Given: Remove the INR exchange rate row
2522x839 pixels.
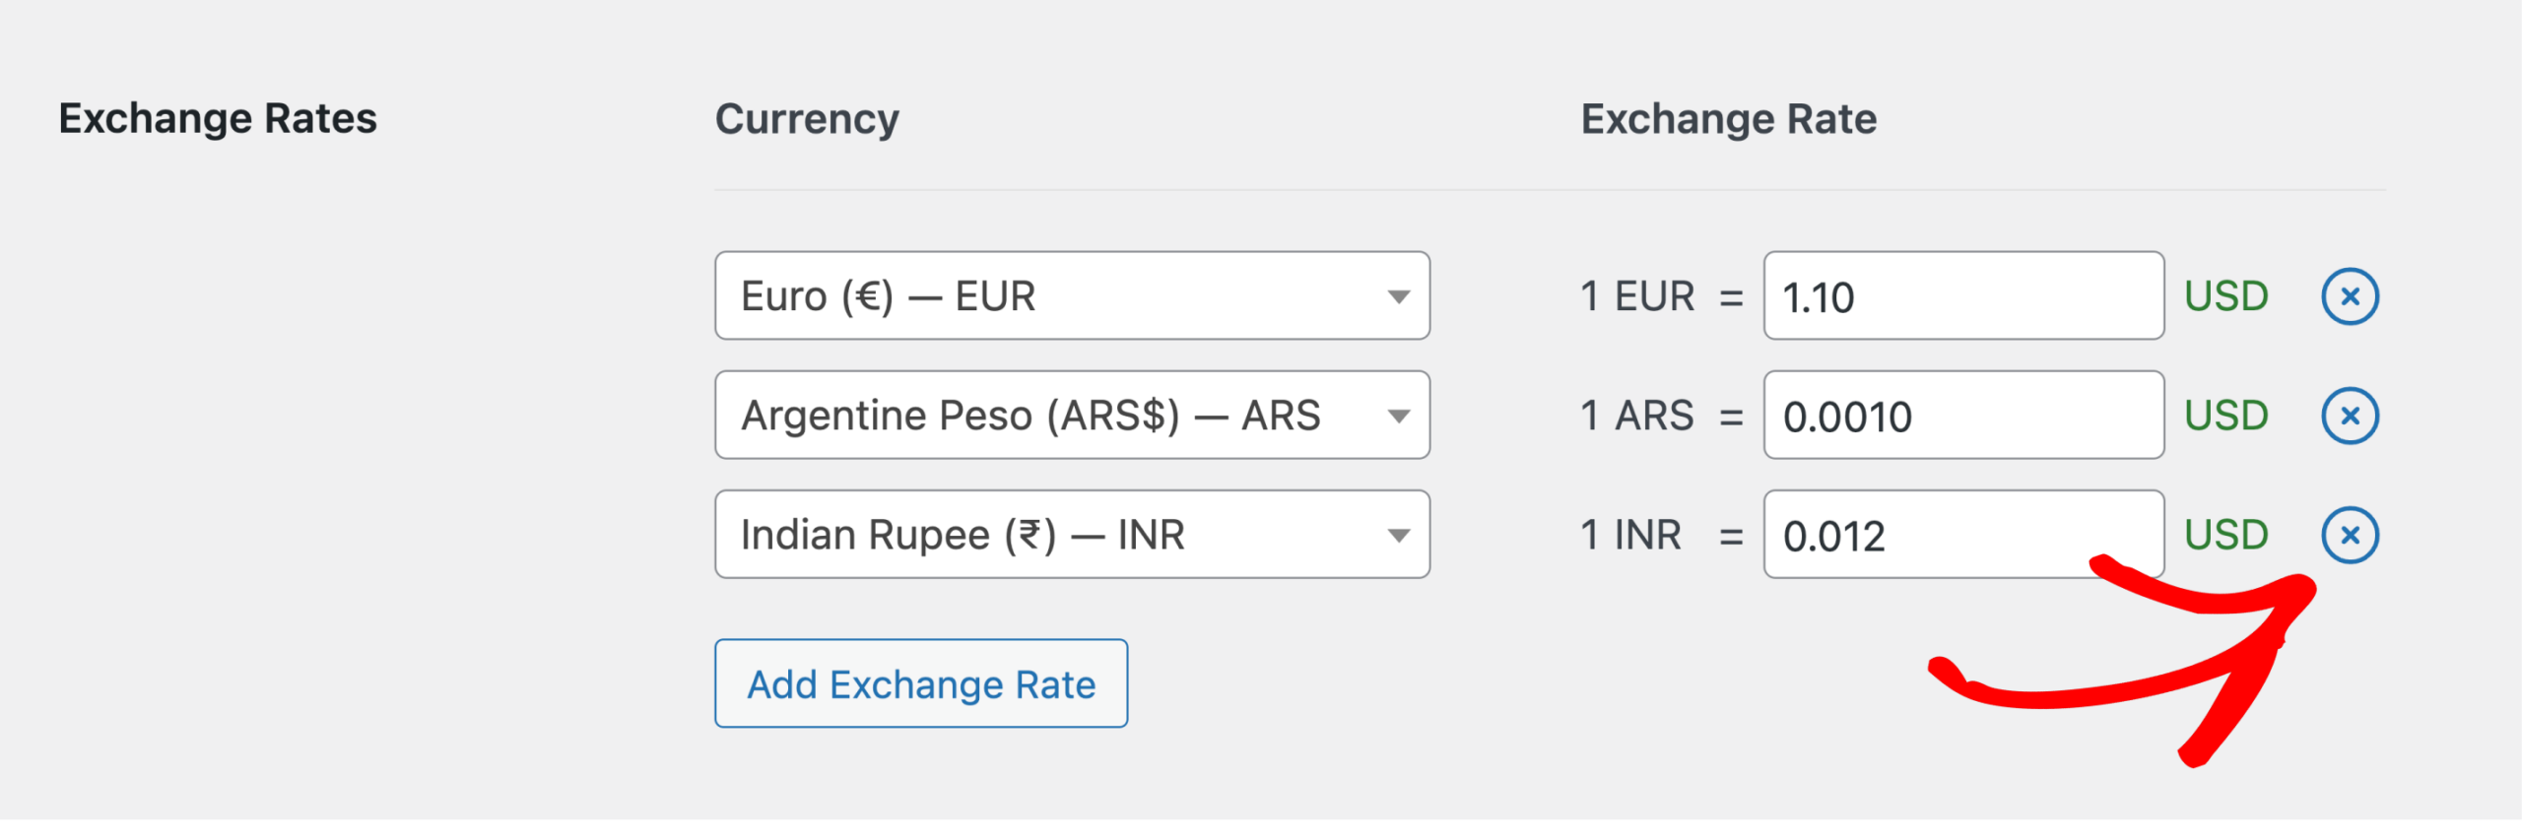Looking at the screenshot, I should click(x=2350, y=535).
